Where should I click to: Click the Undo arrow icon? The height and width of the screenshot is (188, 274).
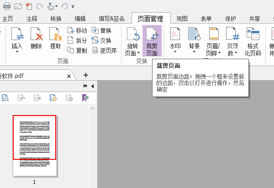[x=64, y=6]
